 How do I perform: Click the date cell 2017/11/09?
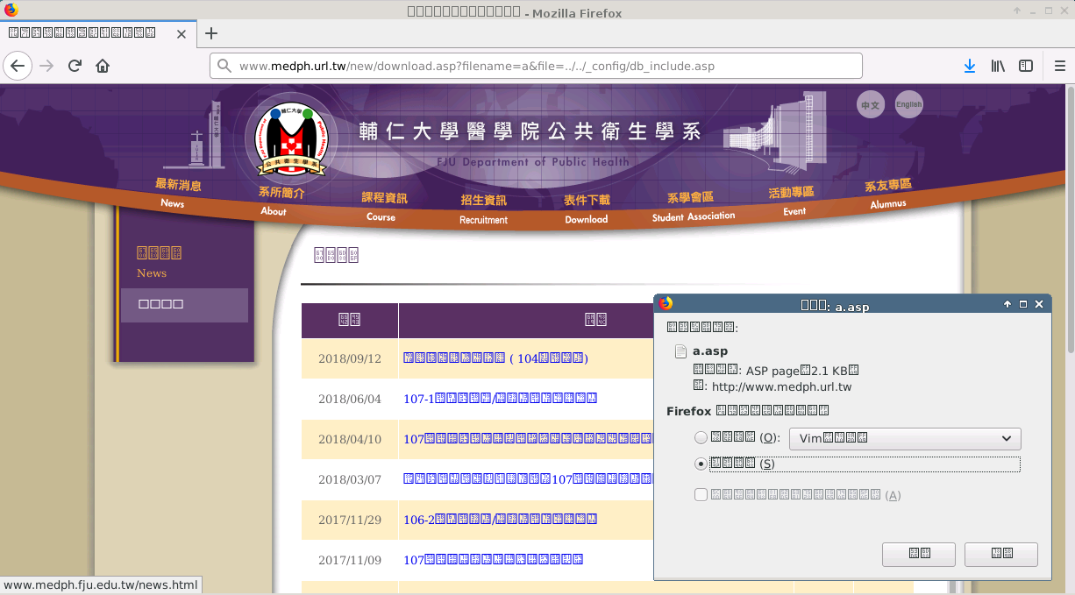point(350,560)
